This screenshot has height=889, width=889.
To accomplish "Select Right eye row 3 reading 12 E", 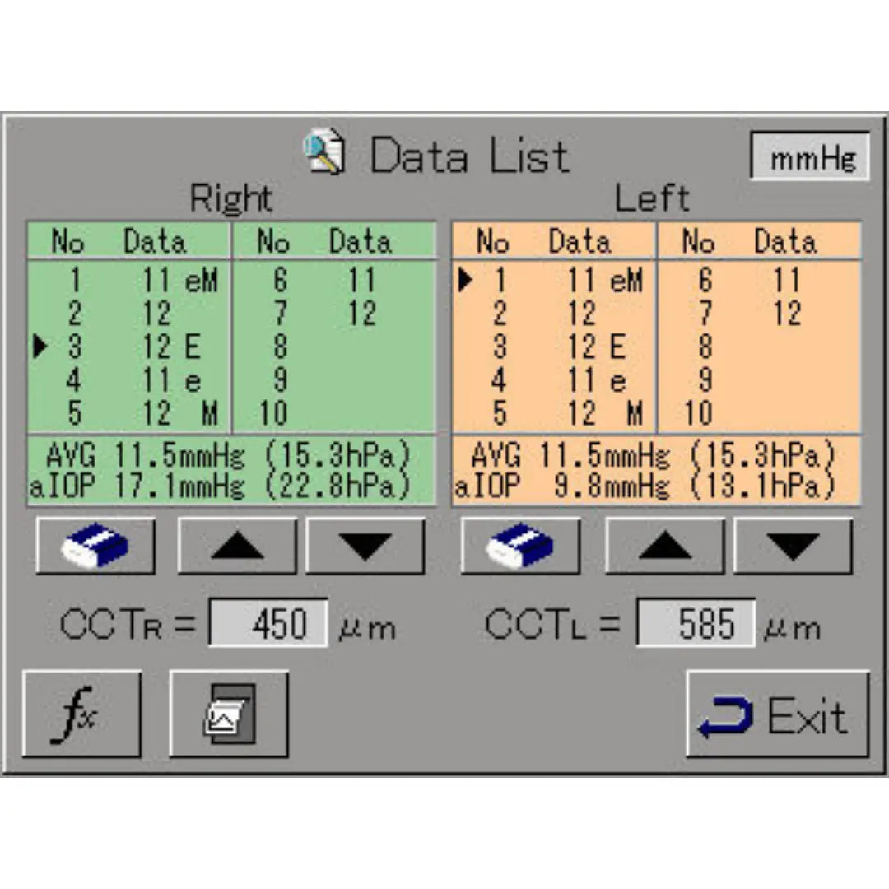I will click(x=132, y=347).
